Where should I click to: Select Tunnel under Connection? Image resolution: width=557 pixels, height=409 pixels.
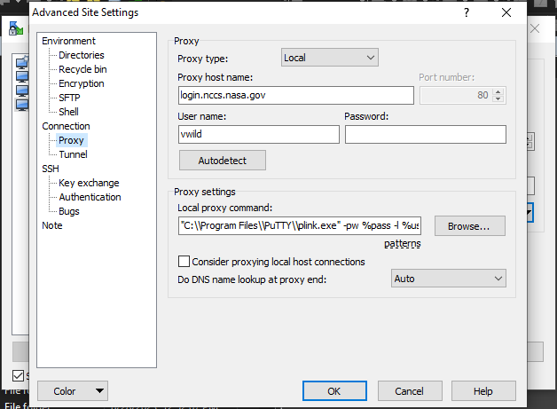point(73,154)
